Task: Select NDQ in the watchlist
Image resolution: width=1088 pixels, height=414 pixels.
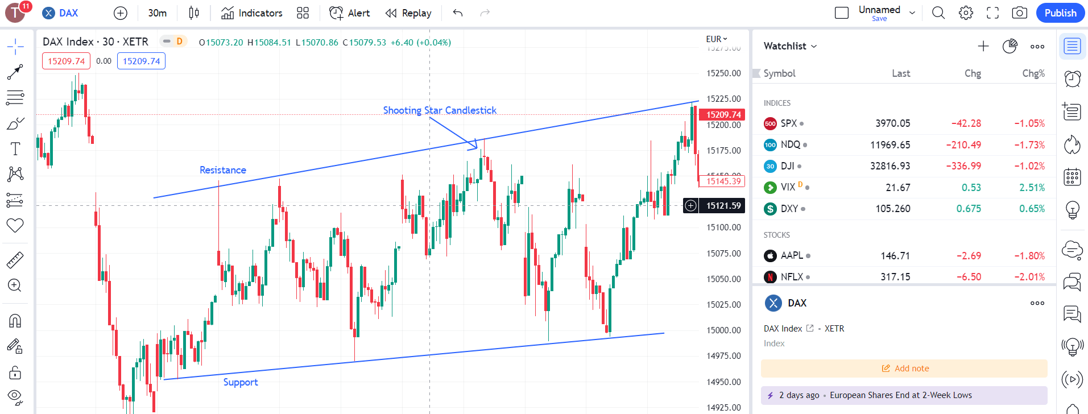Action: coord(904,145)
